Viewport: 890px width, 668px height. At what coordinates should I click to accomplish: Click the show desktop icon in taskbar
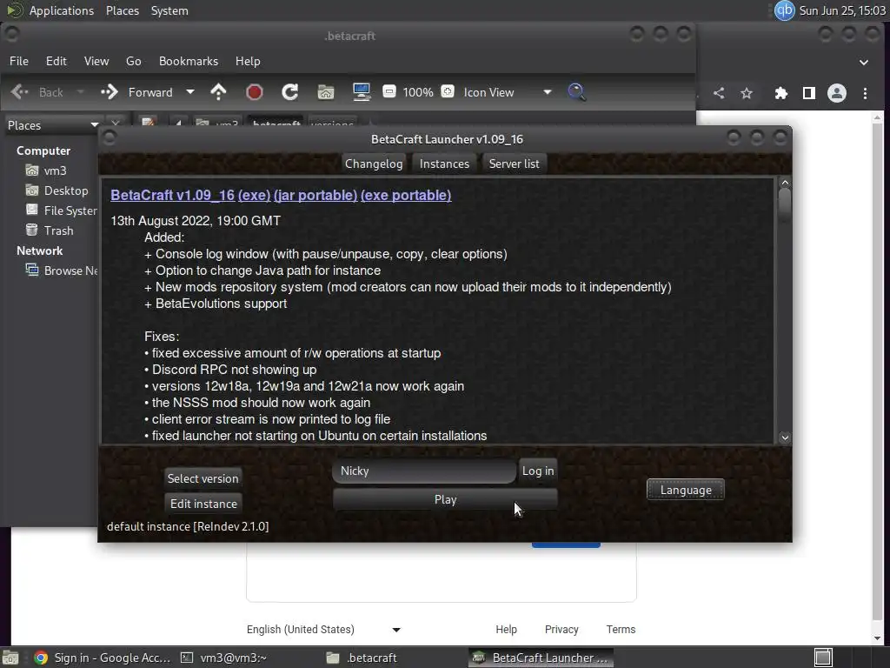pyautogui.click(x=10, y=658)
